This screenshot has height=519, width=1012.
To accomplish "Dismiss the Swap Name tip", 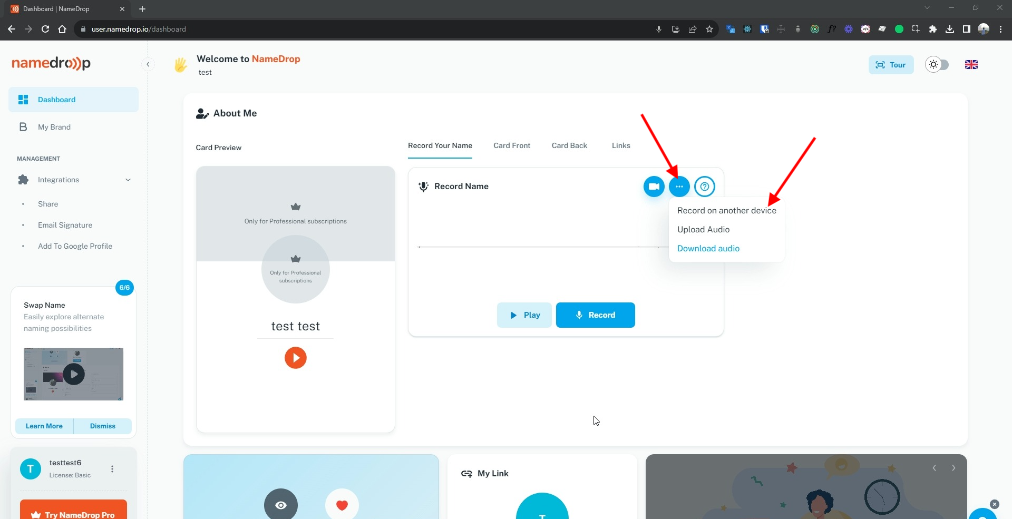I will (x=103, y=426).
